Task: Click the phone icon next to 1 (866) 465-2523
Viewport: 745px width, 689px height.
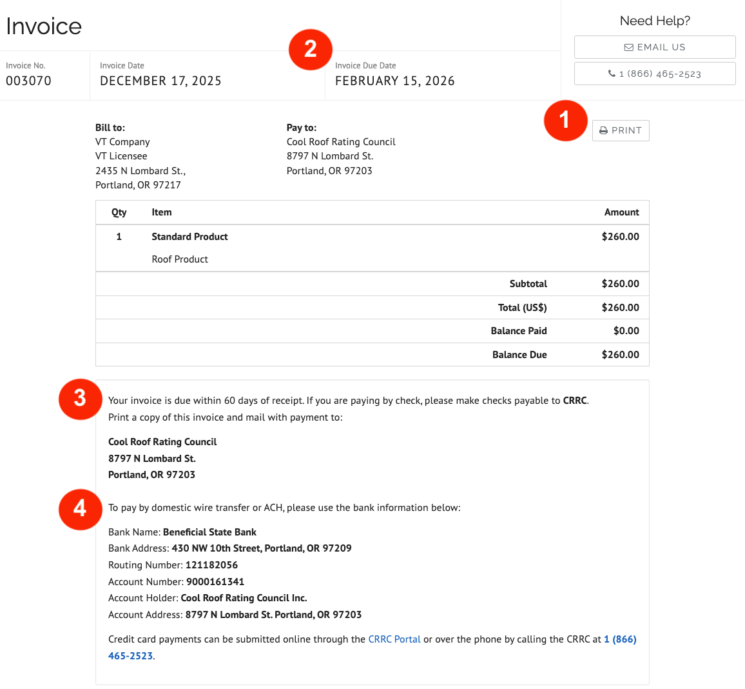Action: [612, 73]
